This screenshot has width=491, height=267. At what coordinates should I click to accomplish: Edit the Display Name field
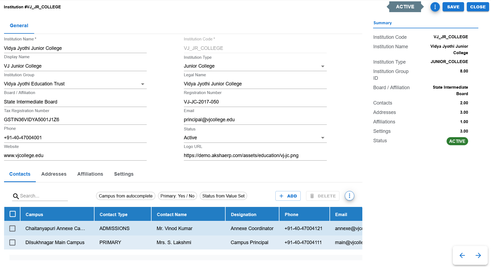tap(75, 66)
